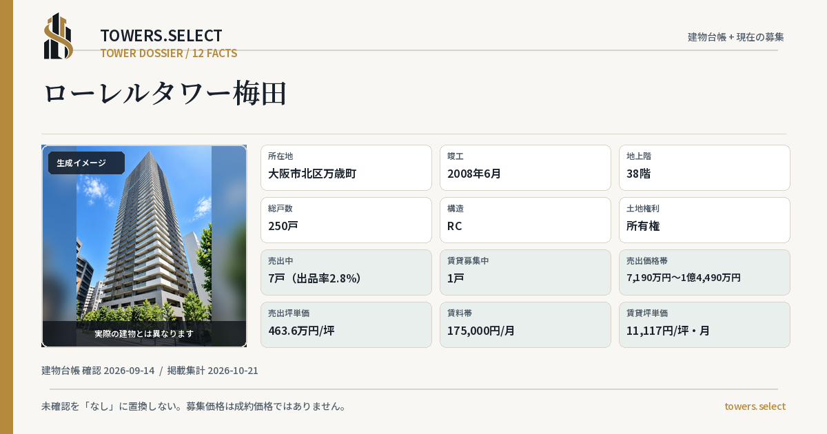Open the tower building image thumbnail
Viewport: 827px width, 434px height.
(x=144, y=246)
